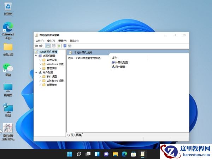This screenshot has height=159, width=212.
Task: Open the Widgets taskbar icon
Action: 97,154
